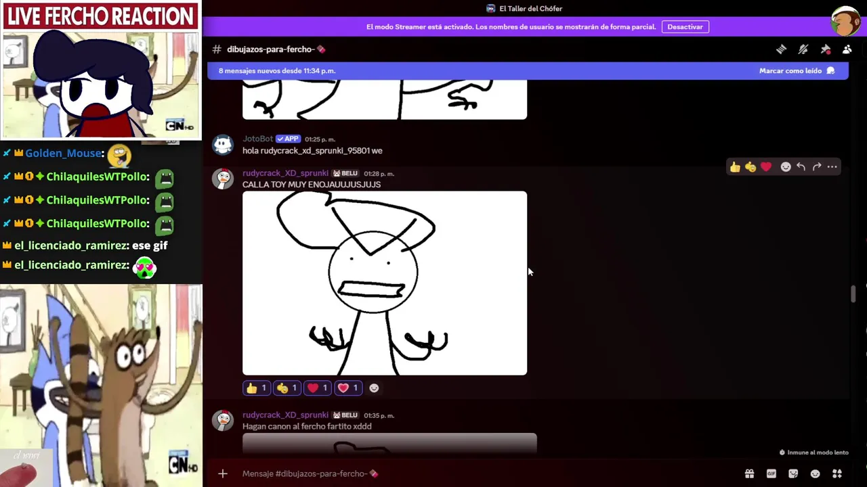
Task: Open the angry stick figure drawing image
Action: click(385, 283)
